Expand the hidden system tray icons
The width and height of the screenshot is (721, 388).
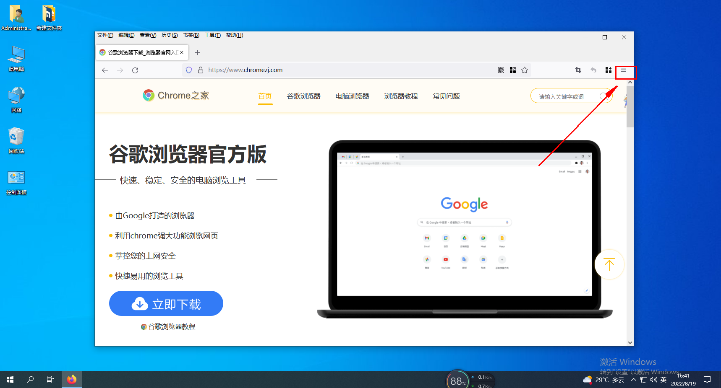[x=634, y=380]
